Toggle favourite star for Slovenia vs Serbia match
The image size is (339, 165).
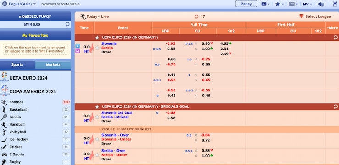click(97, 48)
